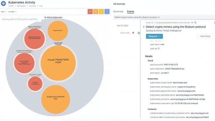The image size is (215, 121).
Task: Click the namespace value crypto-mining-demo
Action: 186,87
